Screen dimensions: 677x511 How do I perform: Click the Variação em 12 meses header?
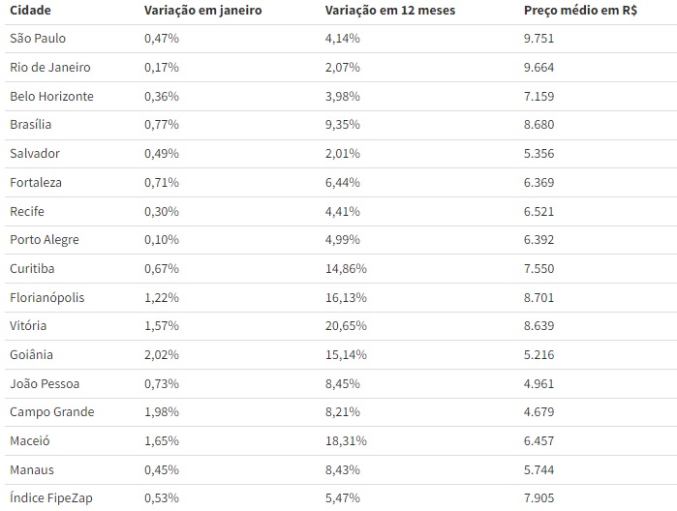click(390, 11)
